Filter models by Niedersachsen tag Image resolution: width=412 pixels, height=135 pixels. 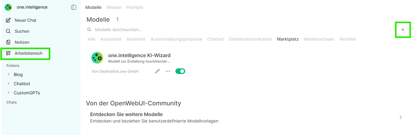pos(319,39)
